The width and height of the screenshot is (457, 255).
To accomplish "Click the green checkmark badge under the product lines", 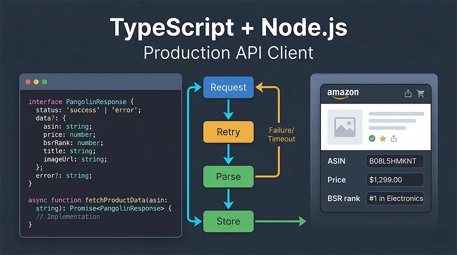I will point(372,138).
